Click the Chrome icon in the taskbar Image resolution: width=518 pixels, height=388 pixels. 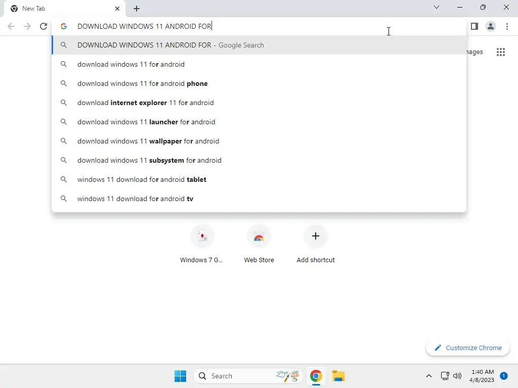(316, 376)
